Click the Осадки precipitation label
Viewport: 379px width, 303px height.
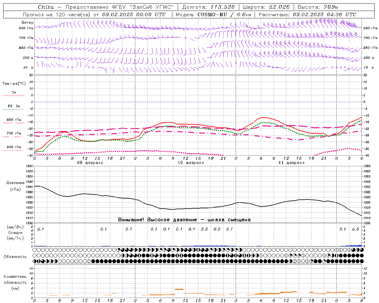tap(15, 233)
